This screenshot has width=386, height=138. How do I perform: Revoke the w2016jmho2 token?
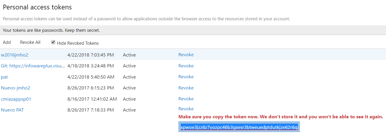[186, 55]
